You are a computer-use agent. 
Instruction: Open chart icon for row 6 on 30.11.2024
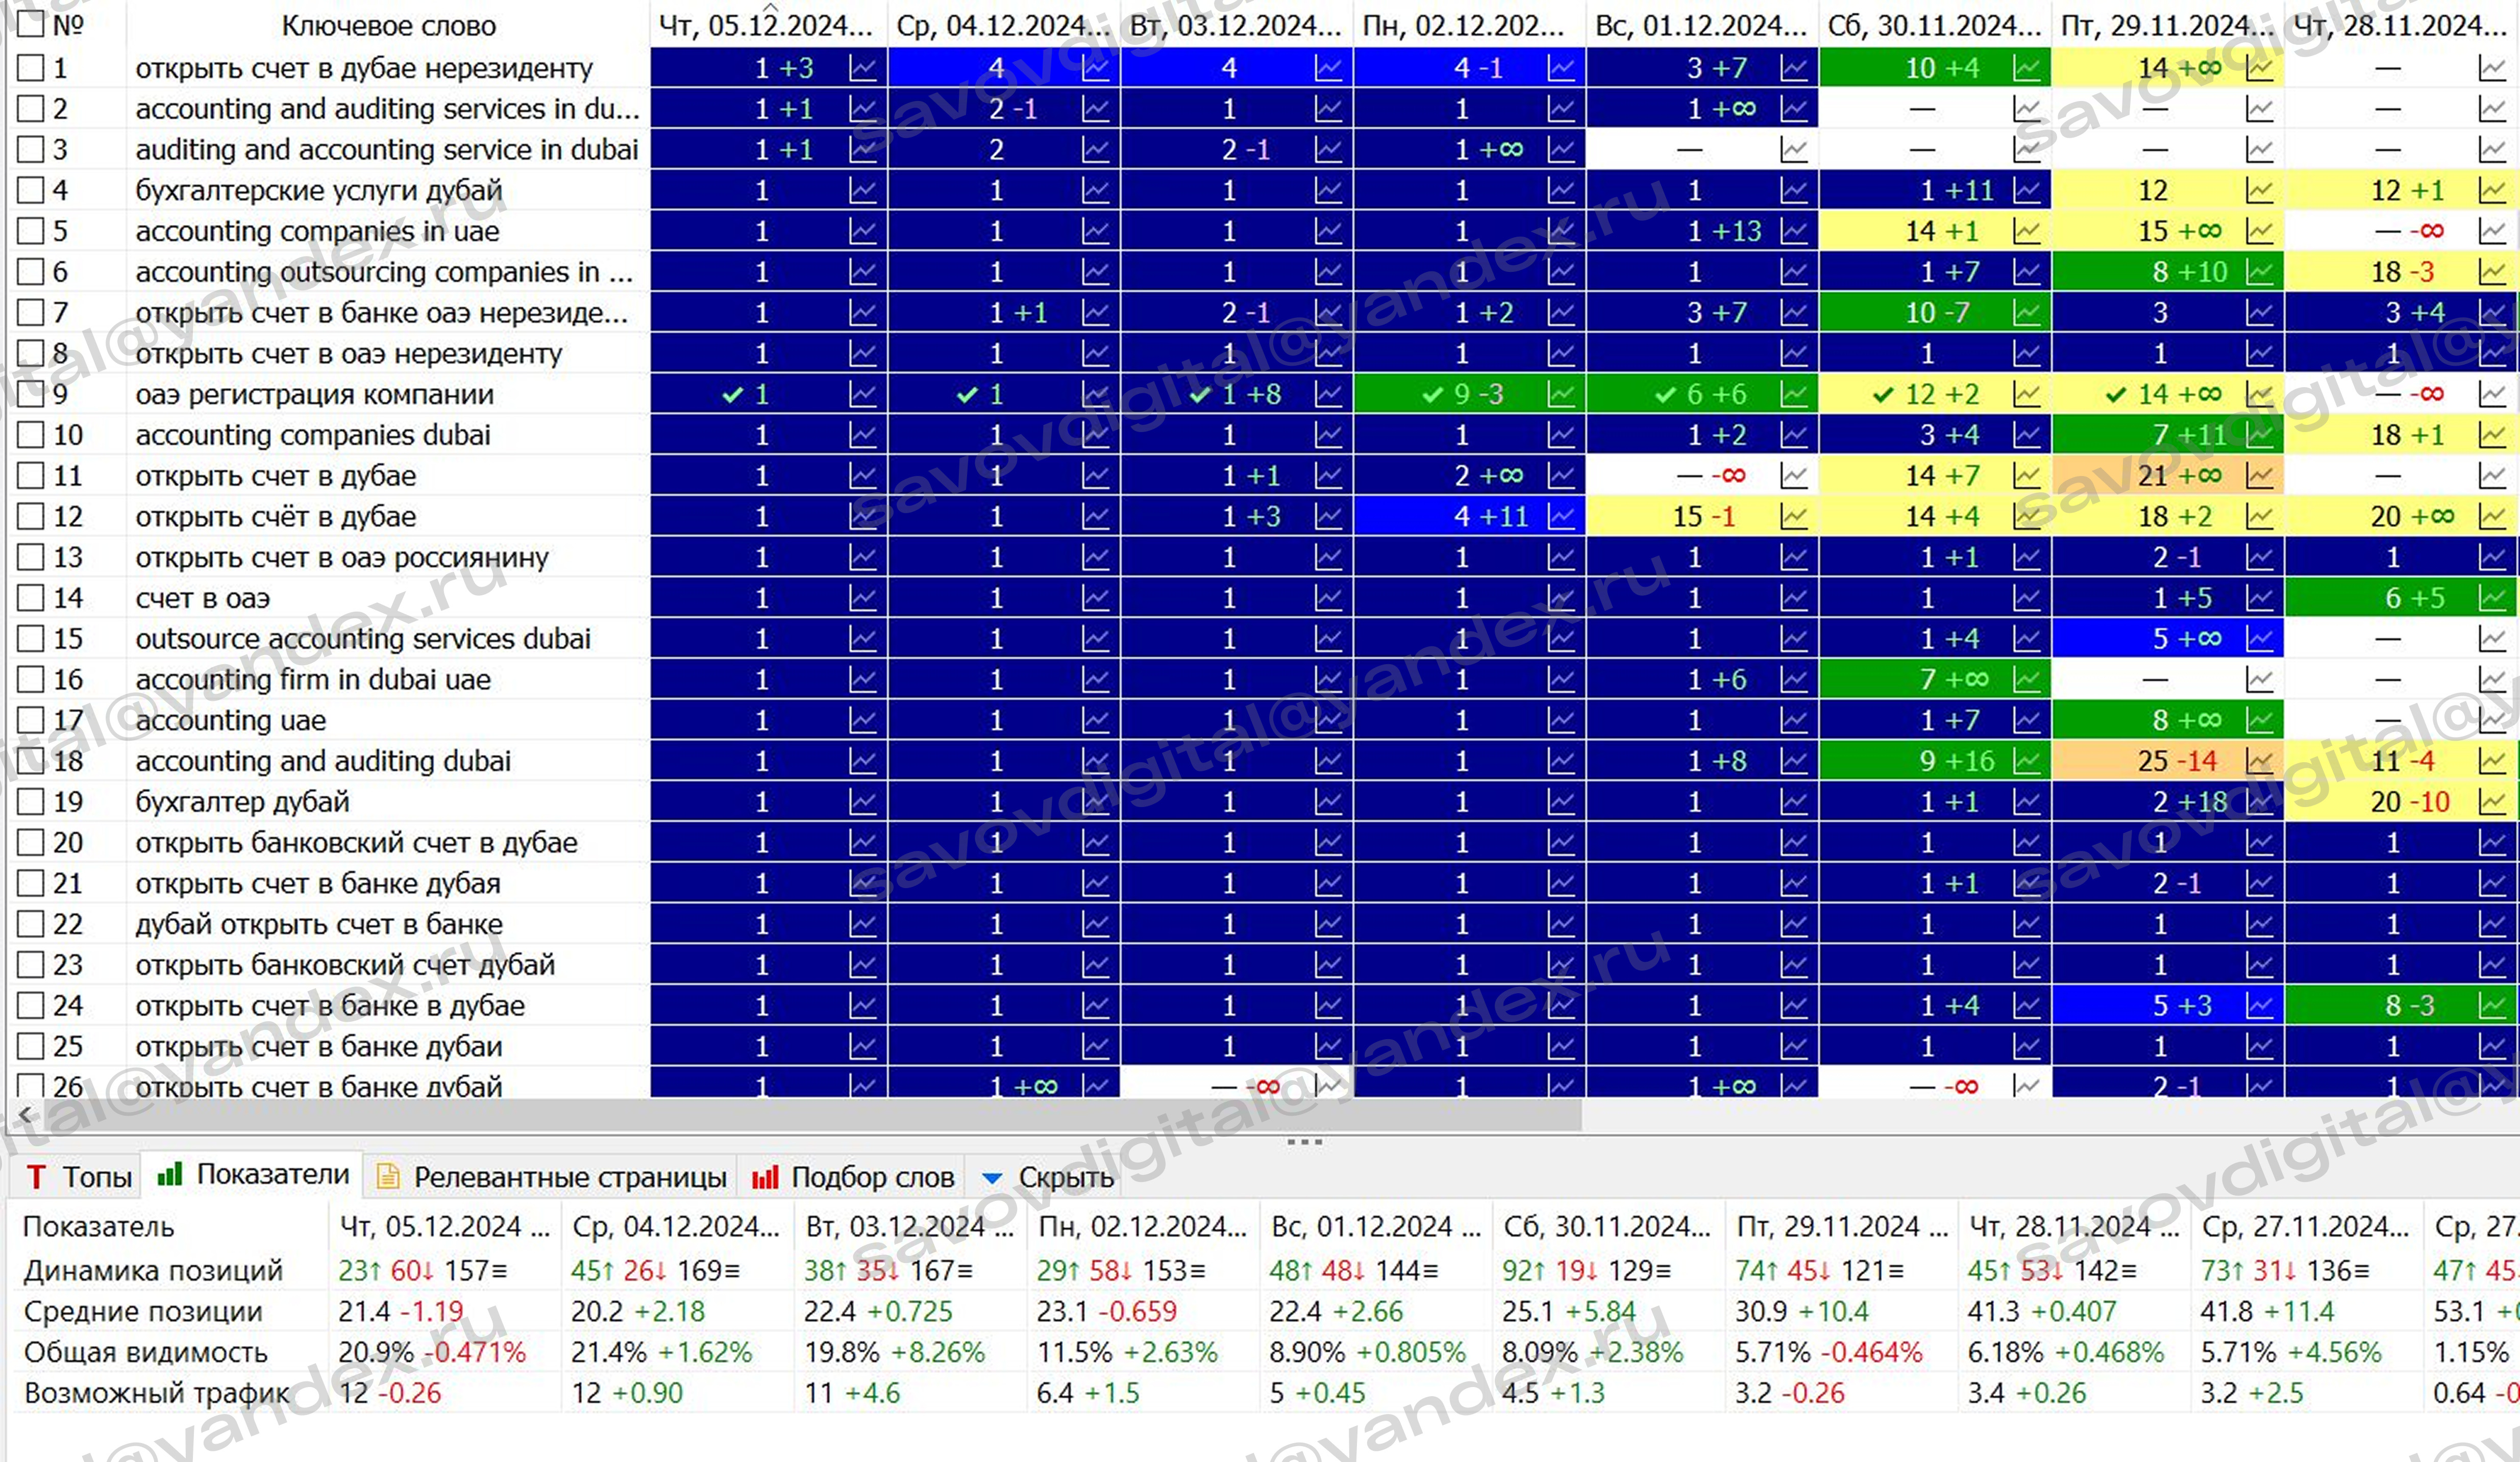click(x=2027, y=272)
